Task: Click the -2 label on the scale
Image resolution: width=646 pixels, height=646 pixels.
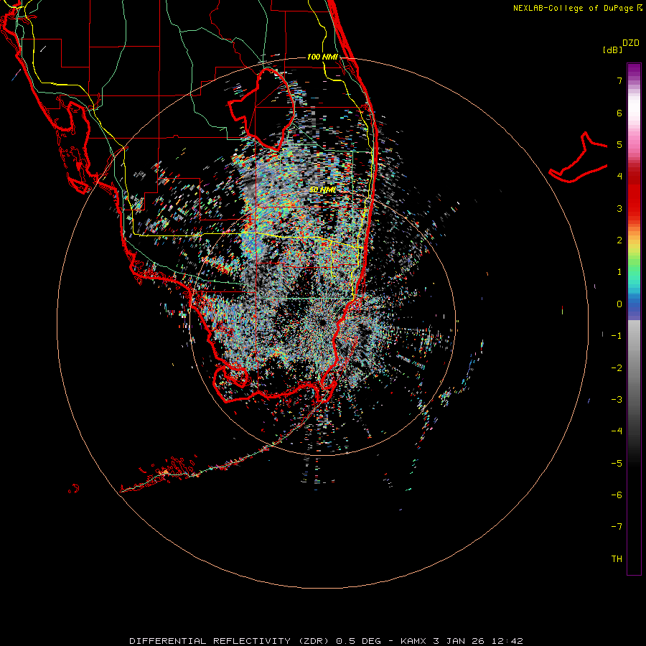Action: point(617,368)
